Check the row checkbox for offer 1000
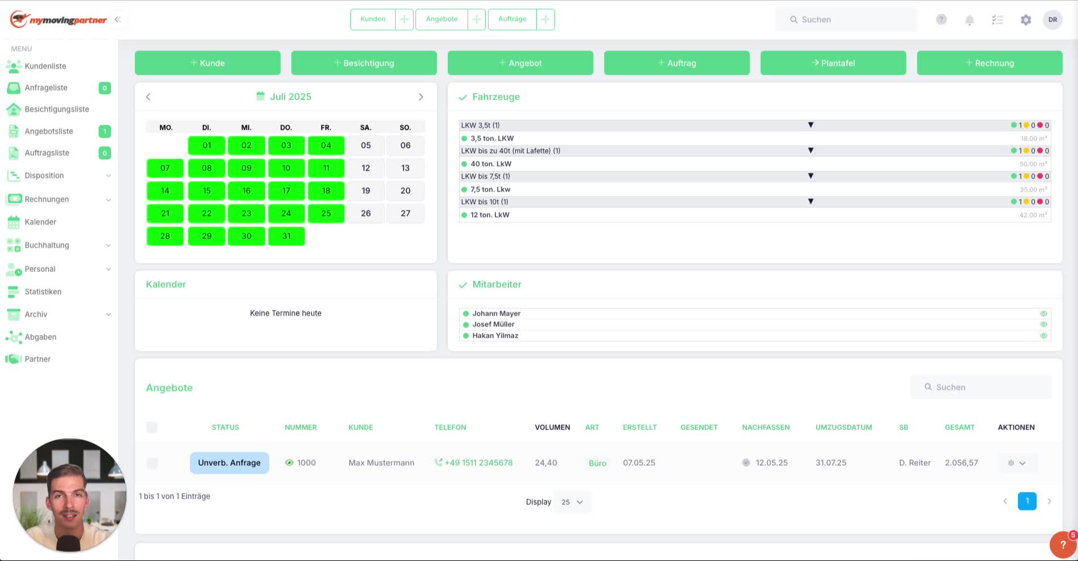Screen dimensions: 1078x561 click(152, 463)
